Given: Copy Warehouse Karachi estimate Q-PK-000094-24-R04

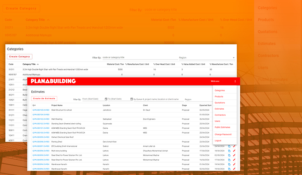Looking at the screenshot, I should point(229,164).
